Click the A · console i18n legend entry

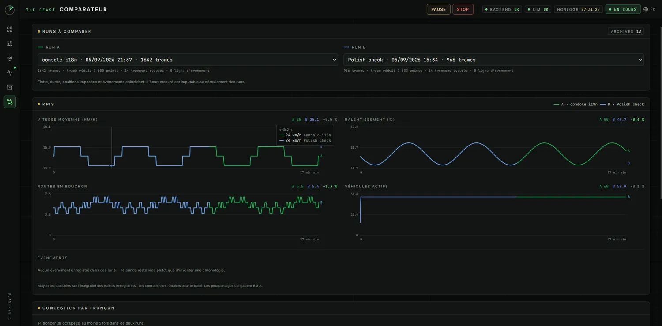575,105
